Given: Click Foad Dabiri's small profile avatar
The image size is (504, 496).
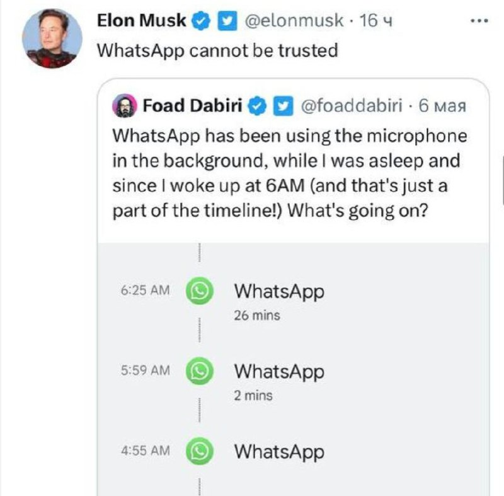Looking at the screenshot, I should [125, 105].
